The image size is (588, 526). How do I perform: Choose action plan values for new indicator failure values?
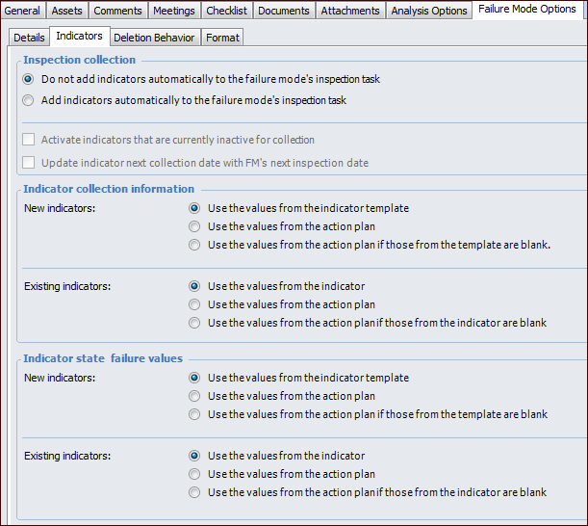pyautogui.click(x=195, y=396)
